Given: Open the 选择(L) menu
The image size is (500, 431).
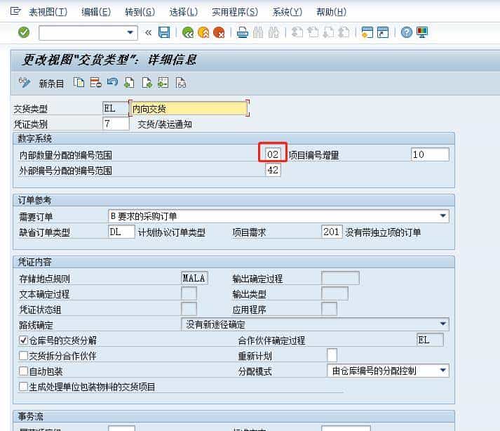Looking at the screenshot, I should pos(183,12).
